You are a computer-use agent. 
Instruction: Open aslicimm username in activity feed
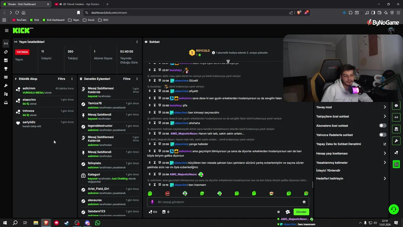point(29,88)
